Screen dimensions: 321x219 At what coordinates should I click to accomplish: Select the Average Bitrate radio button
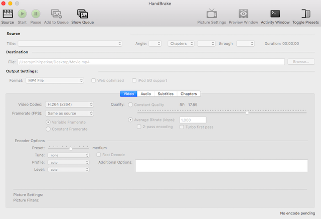(x=130, y=120)
